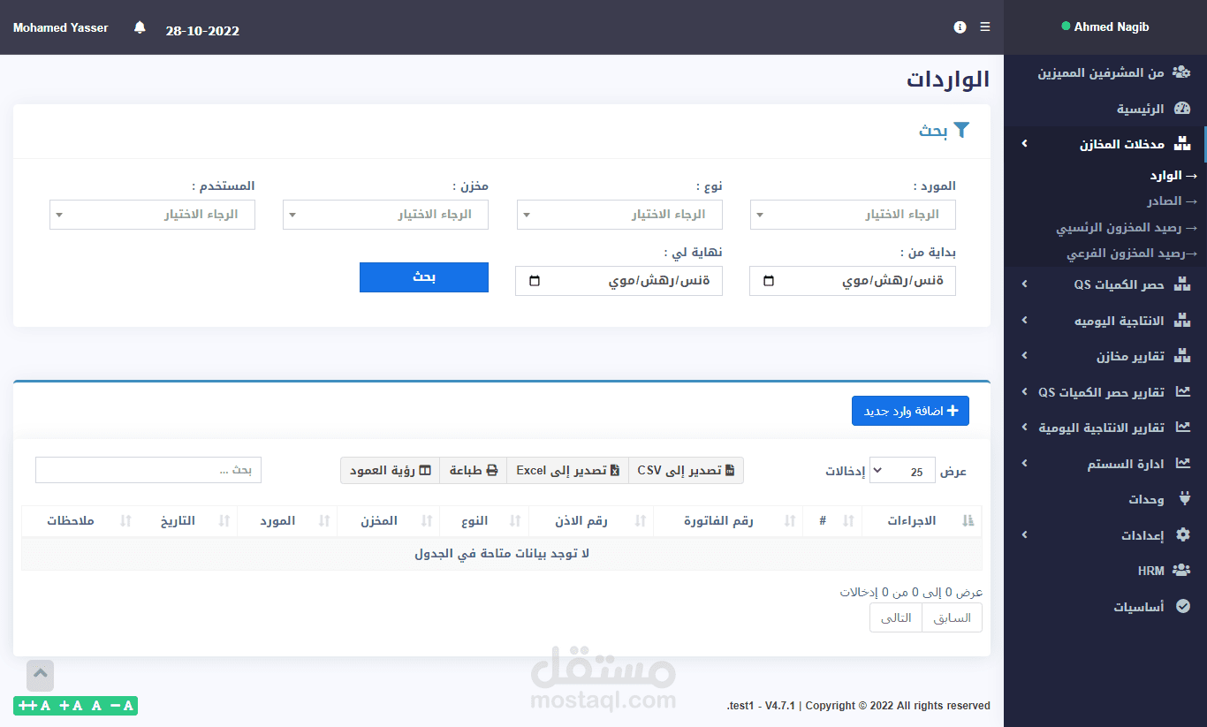Screen dimensions: 1207x727
Task: Click the plug icon beside وحدات
Action: point(1184,499)
